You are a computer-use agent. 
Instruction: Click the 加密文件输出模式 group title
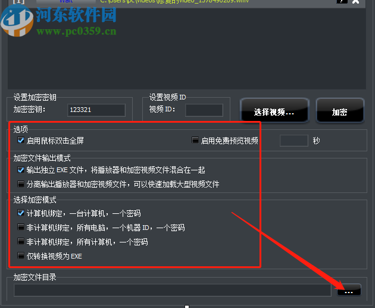pos(42,158)
